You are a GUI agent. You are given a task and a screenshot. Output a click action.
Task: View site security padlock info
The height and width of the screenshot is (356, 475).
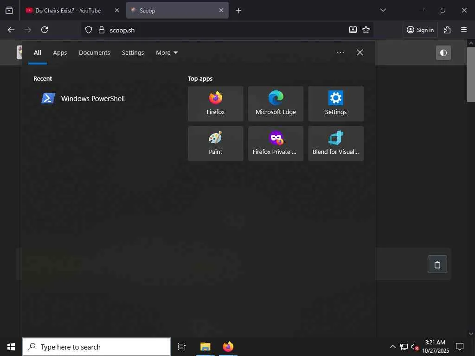pyautogui.click(x=102, y=30)
